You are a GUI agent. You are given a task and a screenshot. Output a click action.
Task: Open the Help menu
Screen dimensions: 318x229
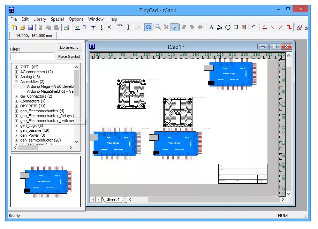pyautogui.click(x=113, y=19)
